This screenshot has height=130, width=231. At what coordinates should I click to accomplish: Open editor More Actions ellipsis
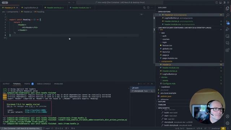pyautogui.click(x=152, y=8)
